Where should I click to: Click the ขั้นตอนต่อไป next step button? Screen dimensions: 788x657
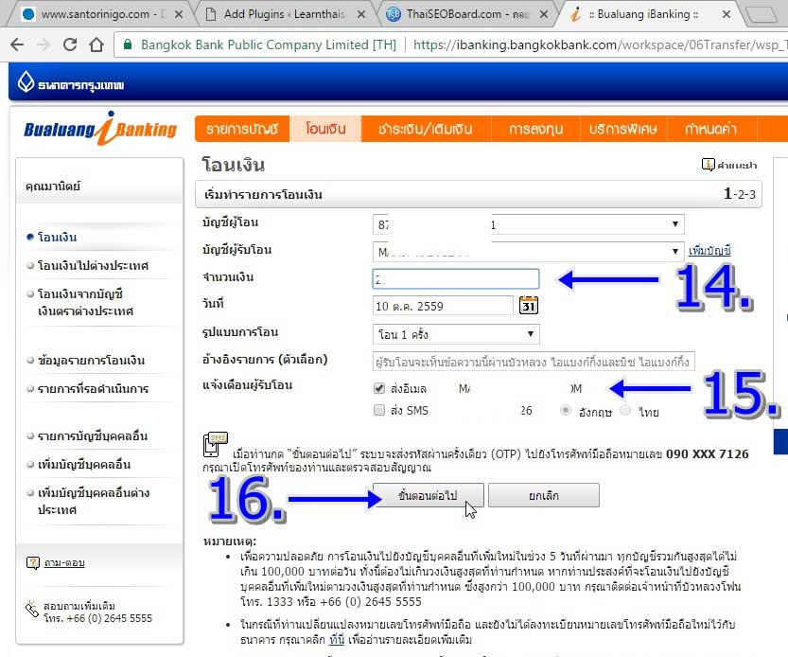(x=429, y=495)
